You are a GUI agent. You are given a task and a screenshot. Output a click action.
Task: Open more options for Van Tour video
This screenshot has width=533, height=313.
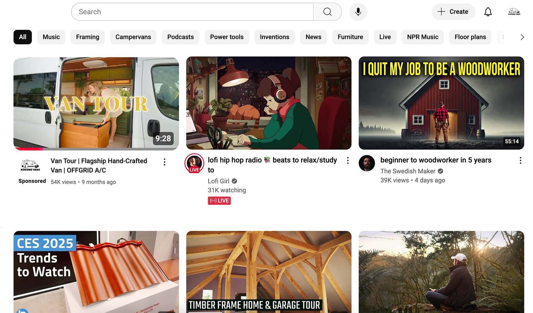pyautogui.click(x=164, y=162)
